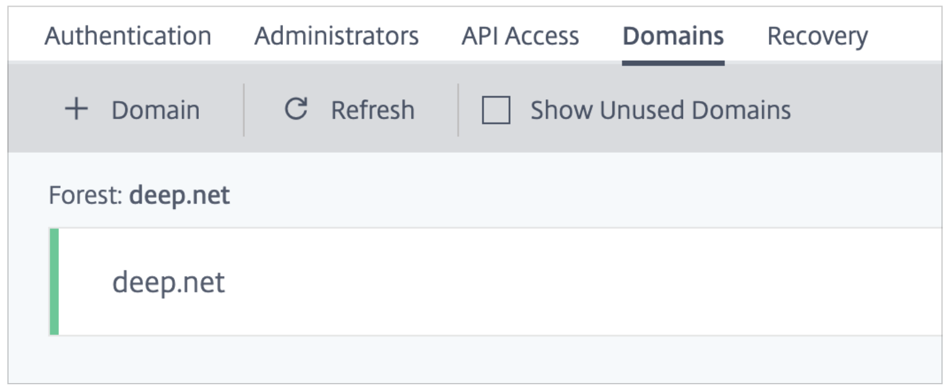Select the deep.net domain name in the row
The height and width of the screenshot is (391, 950).
[x=168, y=283]
